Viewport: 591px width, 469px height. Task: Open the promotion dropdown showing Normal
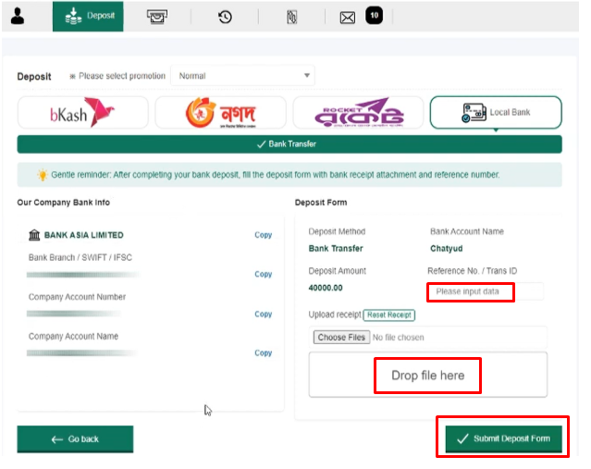point(242,76)
